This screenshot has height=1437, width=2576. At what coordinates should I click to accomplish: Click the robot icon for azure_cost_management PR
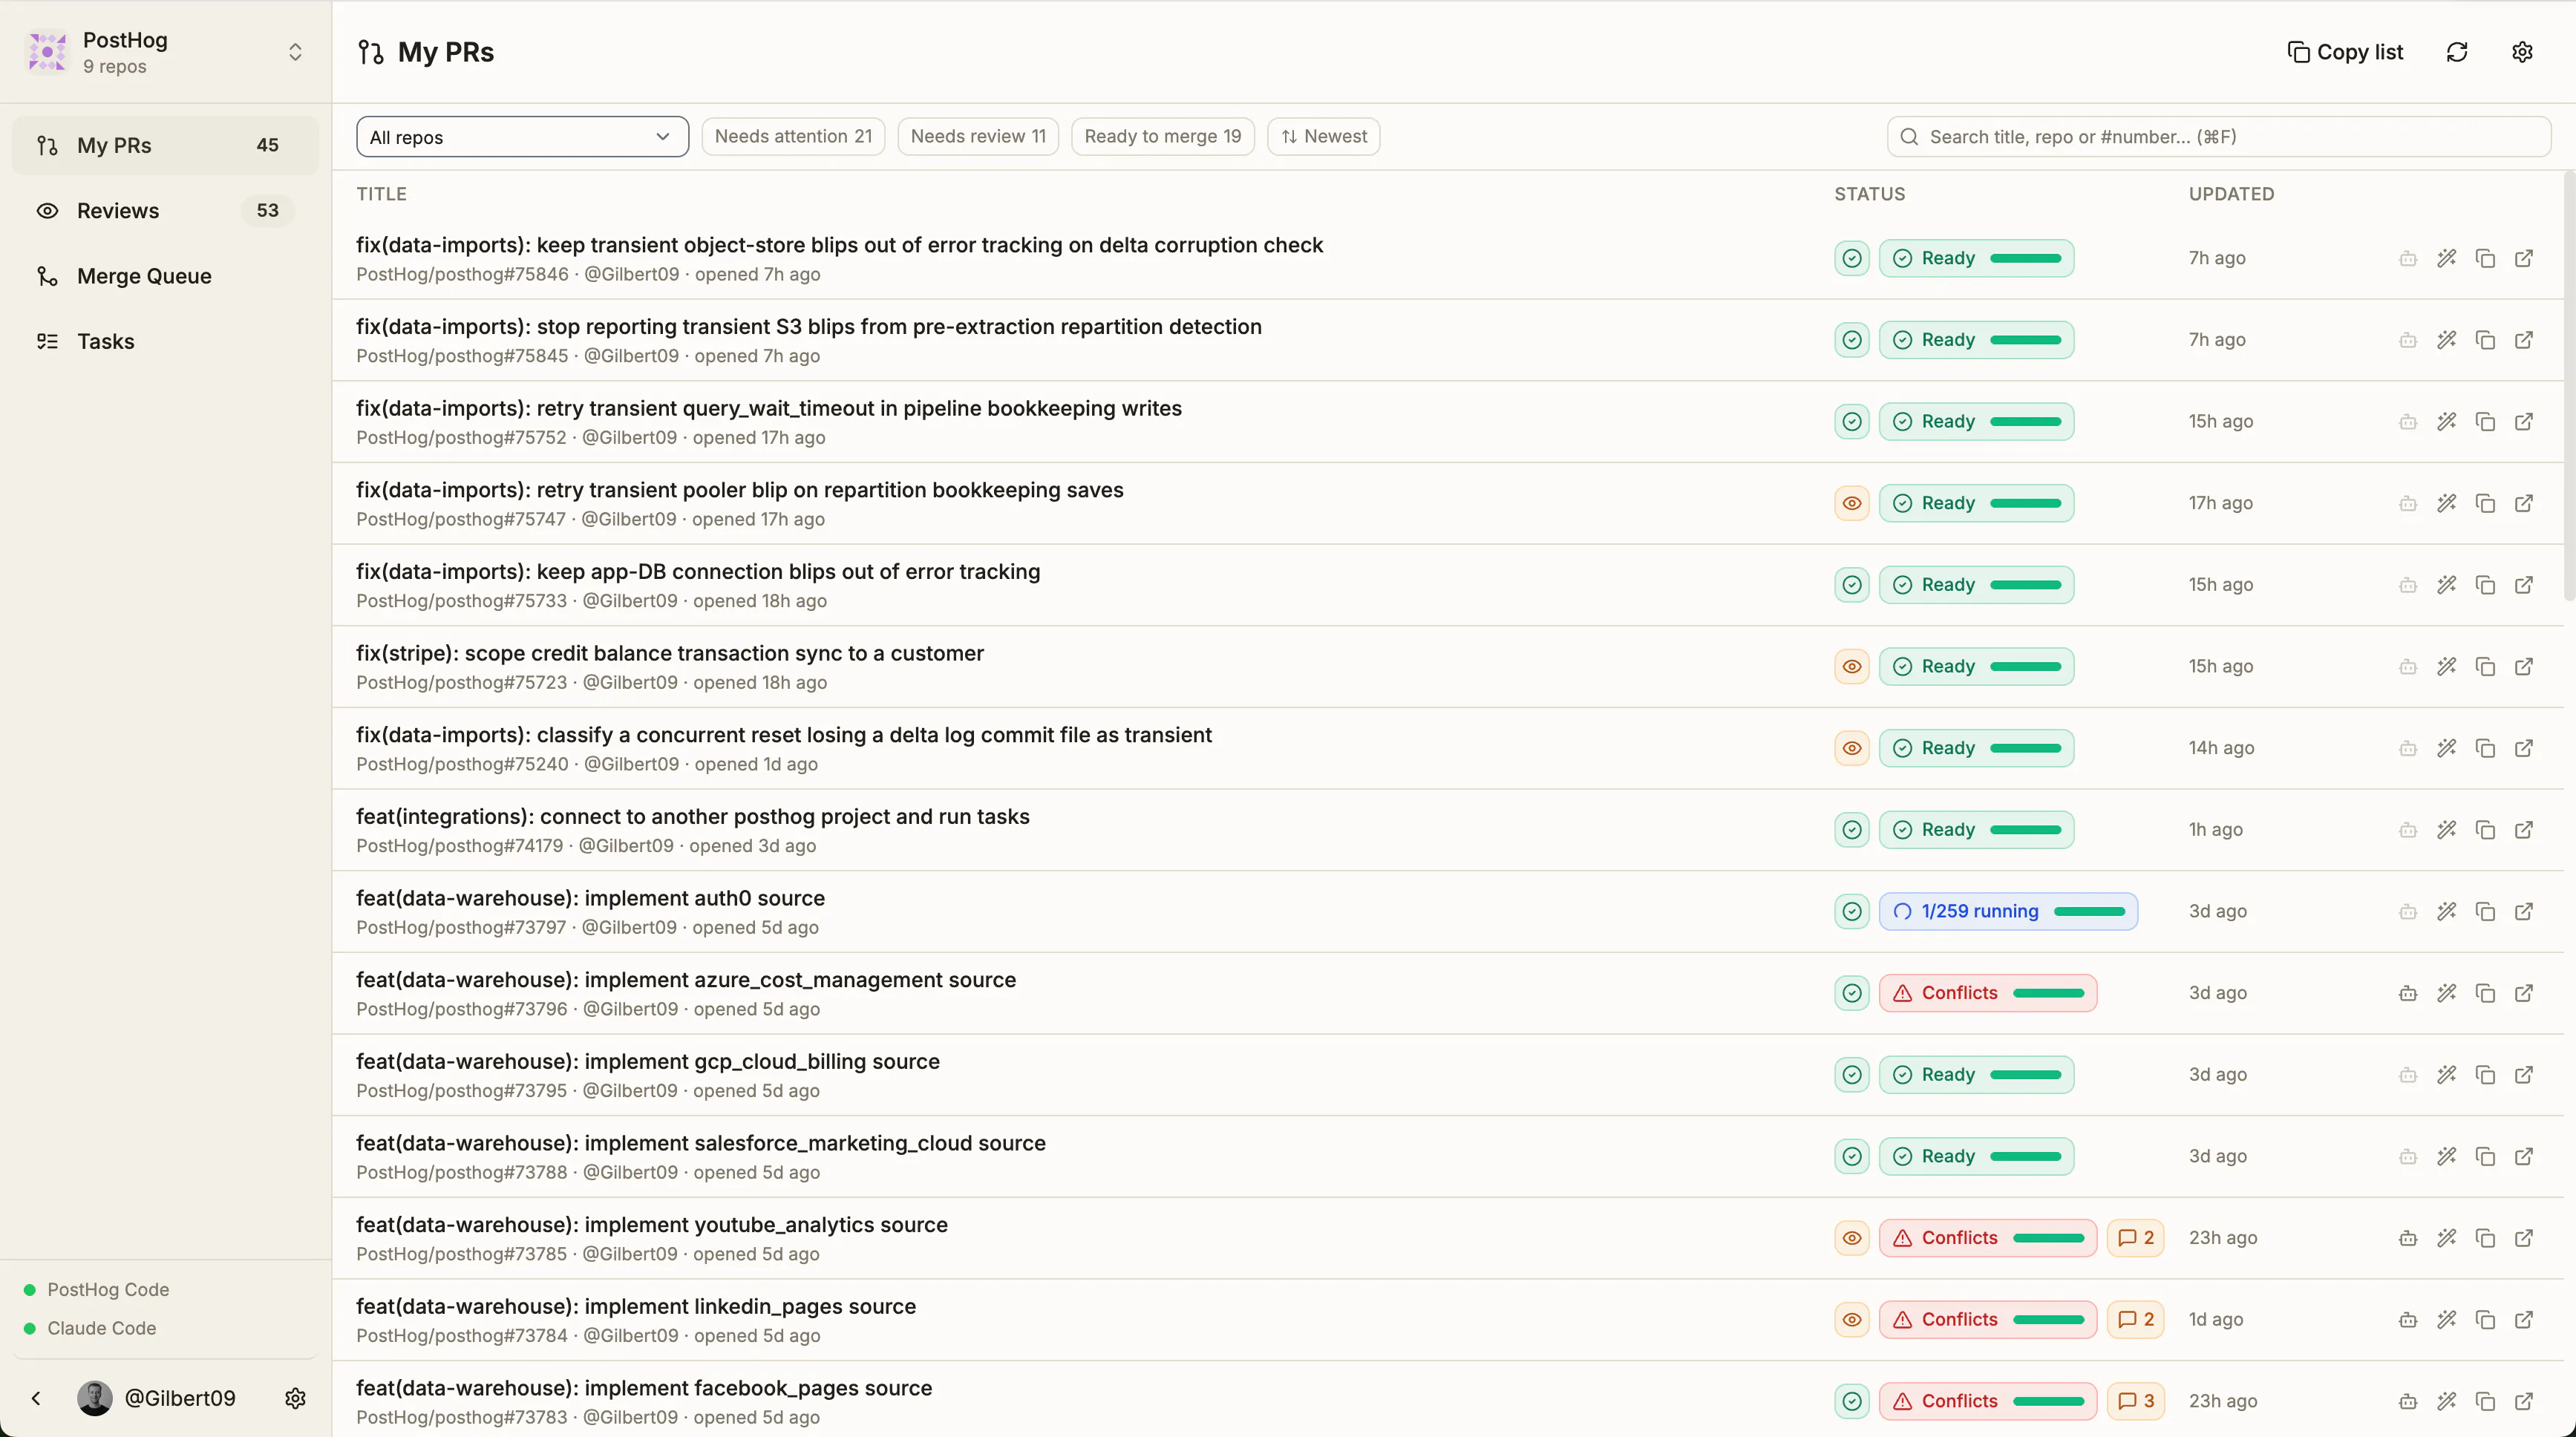tap(2408, 993)
